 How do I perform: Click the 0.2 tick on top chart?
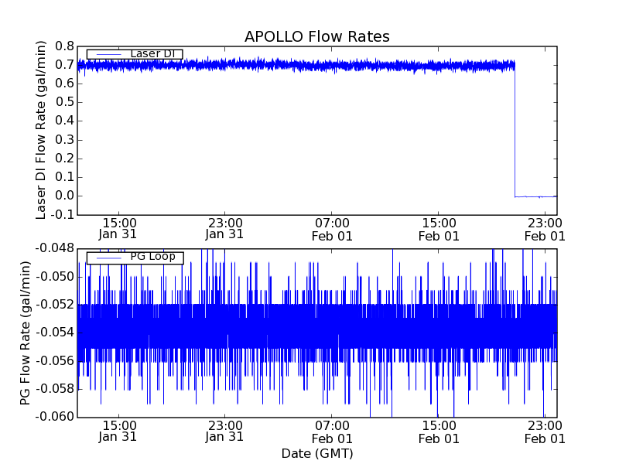[64, 159]
